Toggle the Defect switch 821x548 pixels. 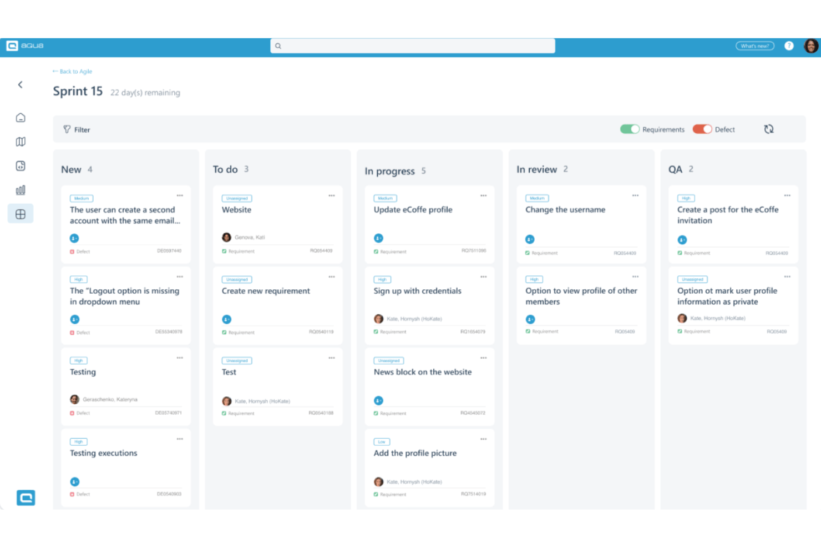pos(702,129)
